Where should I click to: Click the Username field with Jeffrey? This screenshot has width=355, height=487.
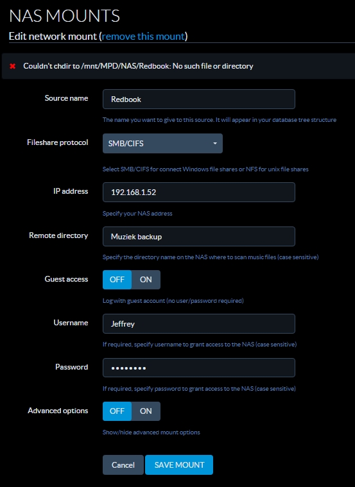point(199,323)
